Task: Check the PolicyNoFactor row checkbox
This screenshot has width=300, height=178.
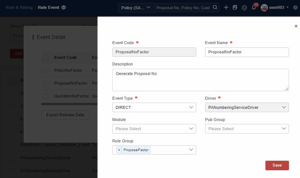Action: pyautogui.click(x=45, y=70)
